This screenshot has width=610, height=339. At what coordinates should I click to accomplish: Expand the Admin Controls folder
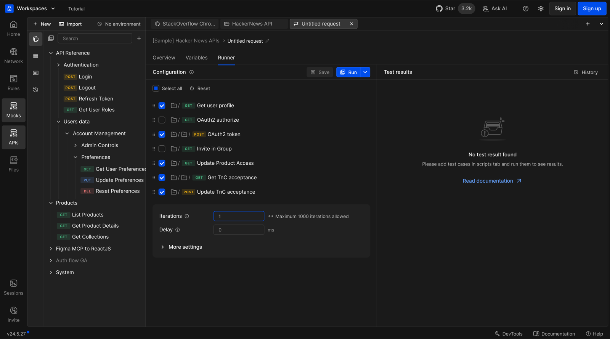(x=75, y=145)
